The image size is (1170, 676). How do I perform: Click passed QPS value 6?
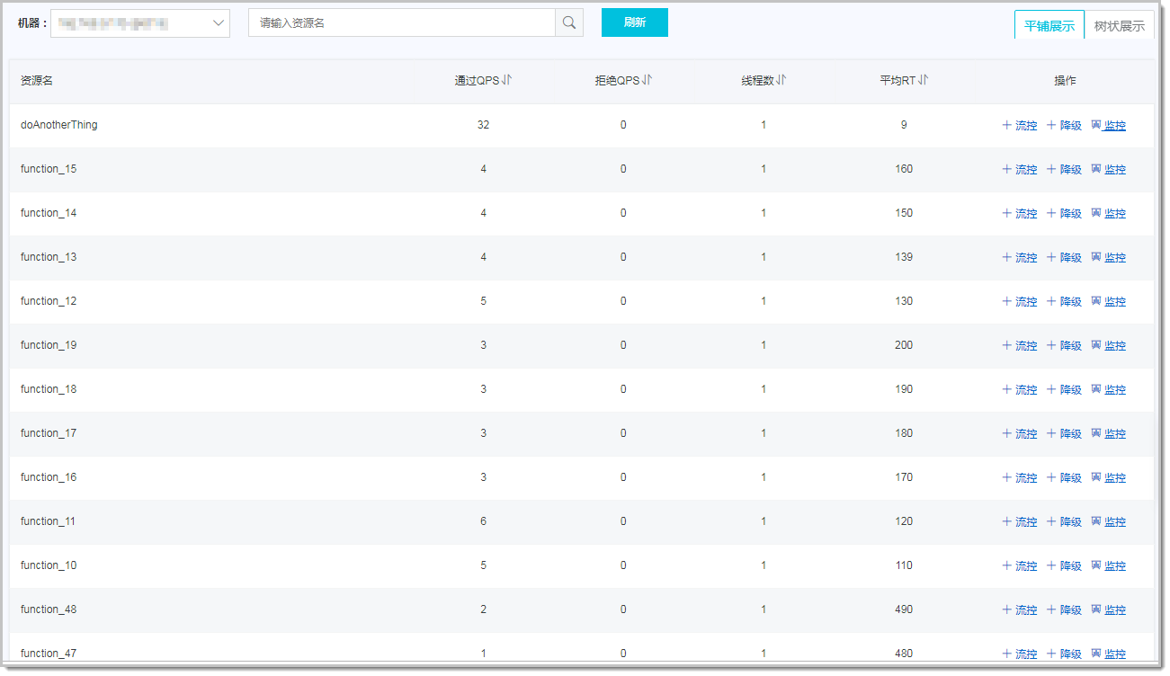[x=484, y=521]
